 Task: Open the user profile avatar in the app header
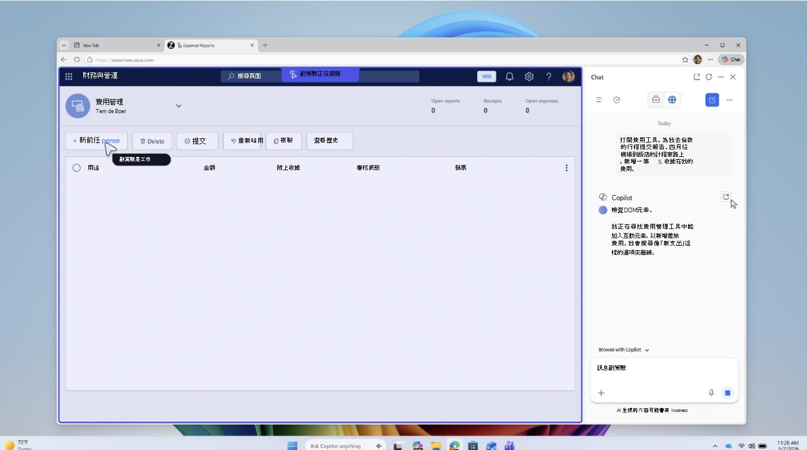pyautogui.click(x=568, y=76)
